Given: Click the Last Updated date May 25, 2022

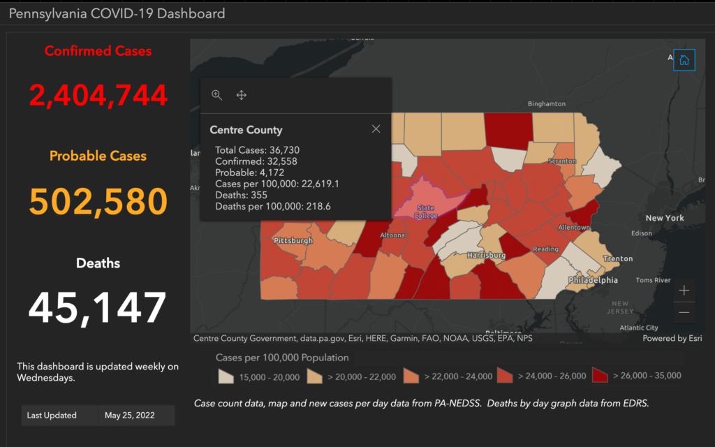Looking at the screenshot, I should tap(130, 415).
